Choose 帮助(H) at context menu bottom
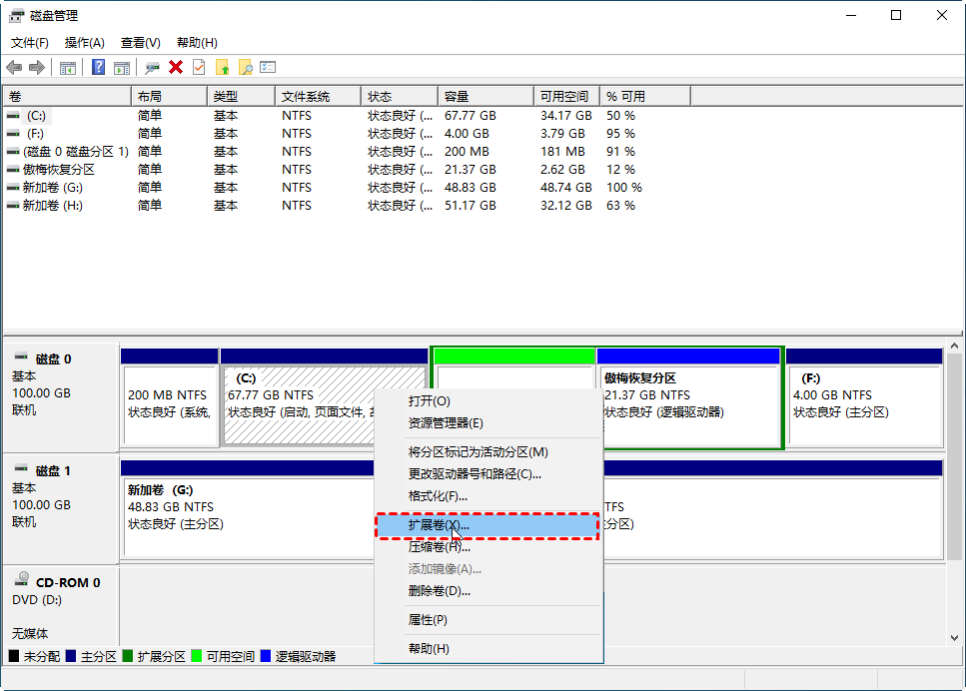966x691 pixels. [488, 648]
